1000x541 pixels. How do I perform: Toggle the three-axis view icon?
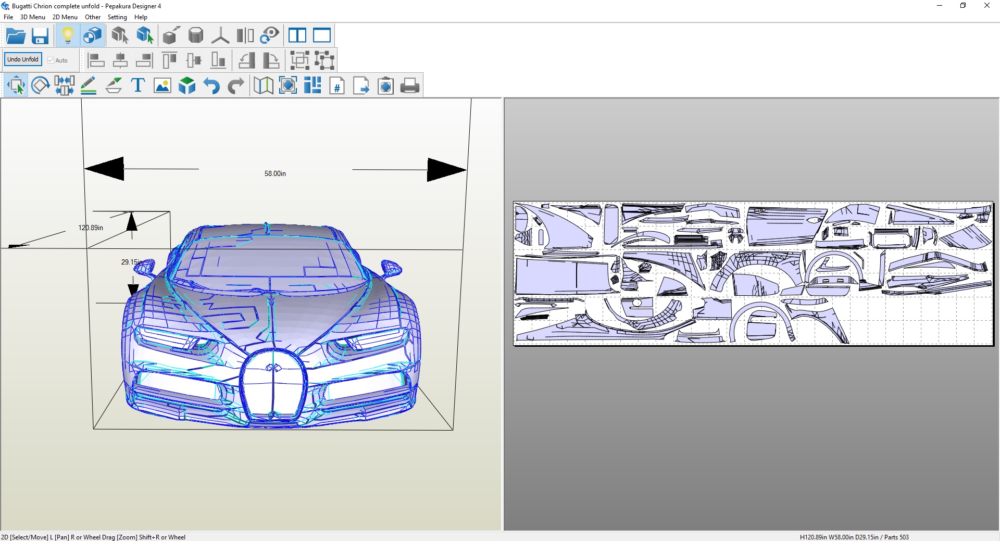220,35
